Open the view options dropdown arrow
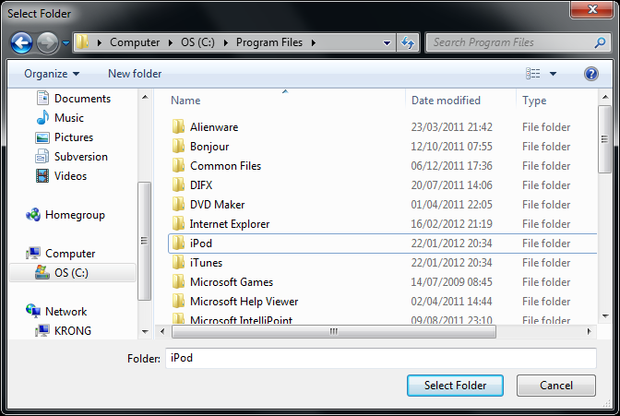 (553, 74)
